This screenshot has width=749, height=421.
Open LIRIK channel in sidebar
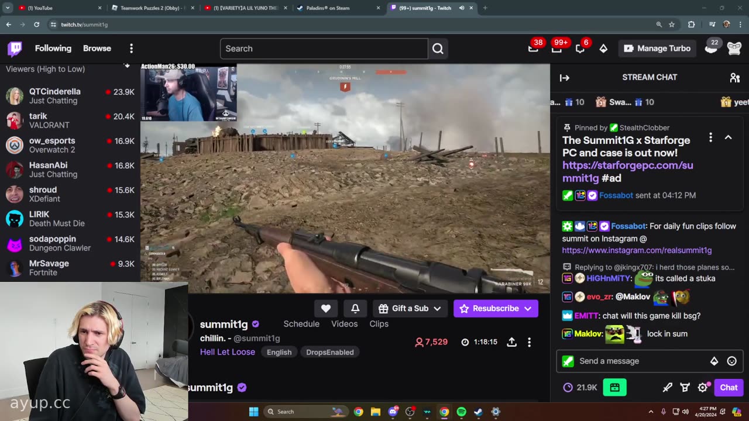coord(70,219)
